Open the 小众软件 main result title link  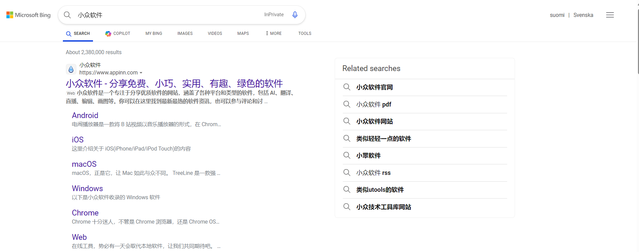click(174, 83)
